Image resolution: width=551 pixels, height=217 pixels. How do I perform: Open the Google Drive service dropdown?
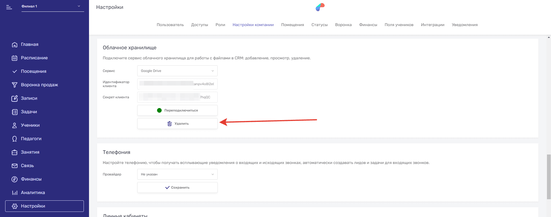pyautogui.click(x=177, y=71)
